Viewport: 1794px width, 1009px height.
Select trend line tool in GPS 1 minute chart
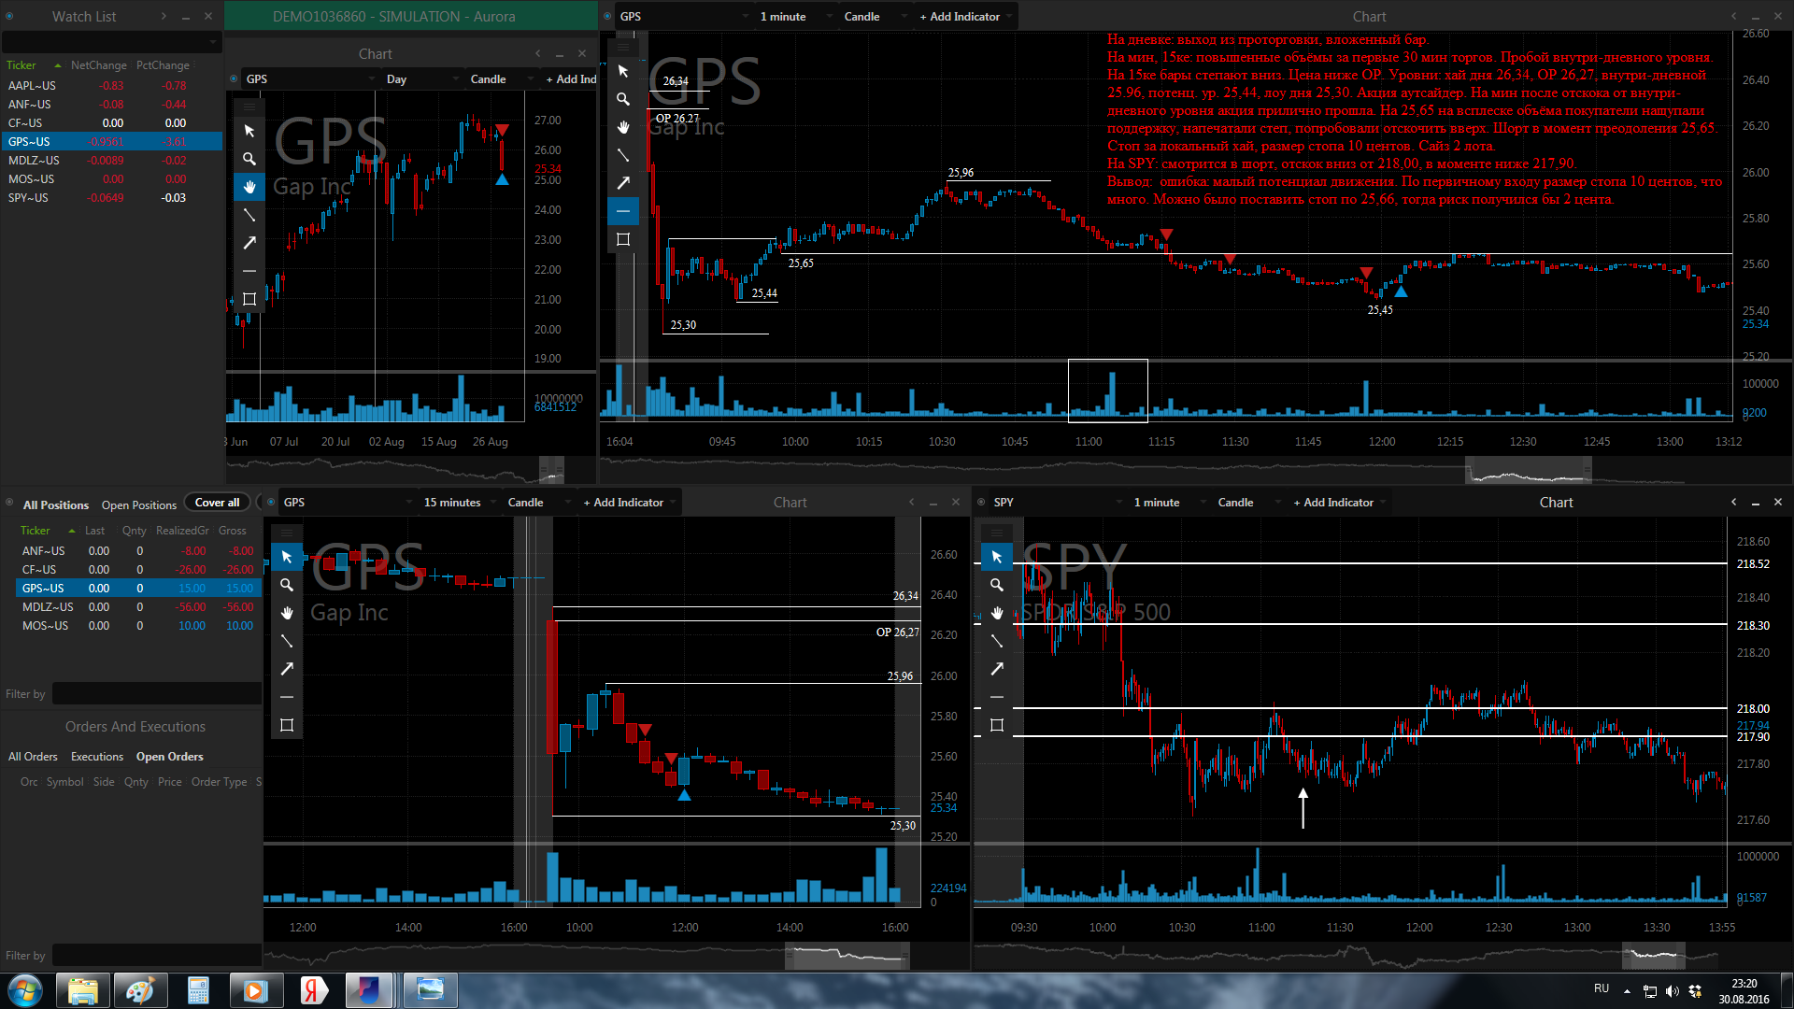(623, 155)
